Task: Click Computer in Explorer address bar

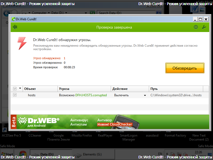Action: coord(39,13)
